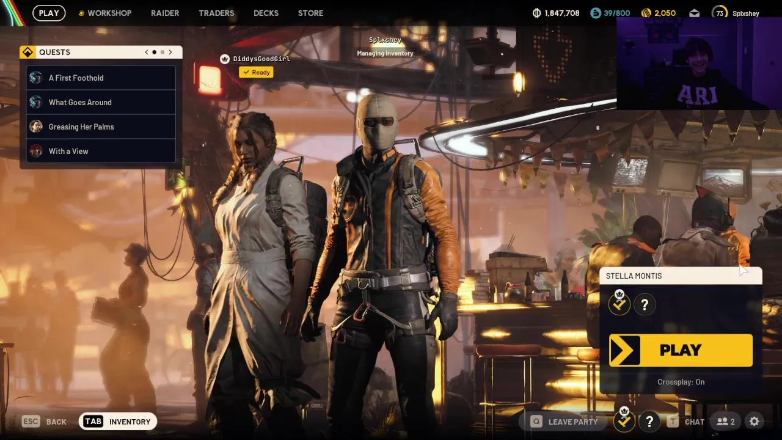782x440 pixels.
Task: Go to next quests page arrow
Action: pyautogui.click(x=170, y=53)
